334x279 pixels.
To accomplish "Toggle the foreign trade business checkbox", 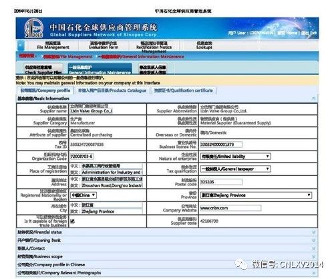I will [x=72, y=221].
